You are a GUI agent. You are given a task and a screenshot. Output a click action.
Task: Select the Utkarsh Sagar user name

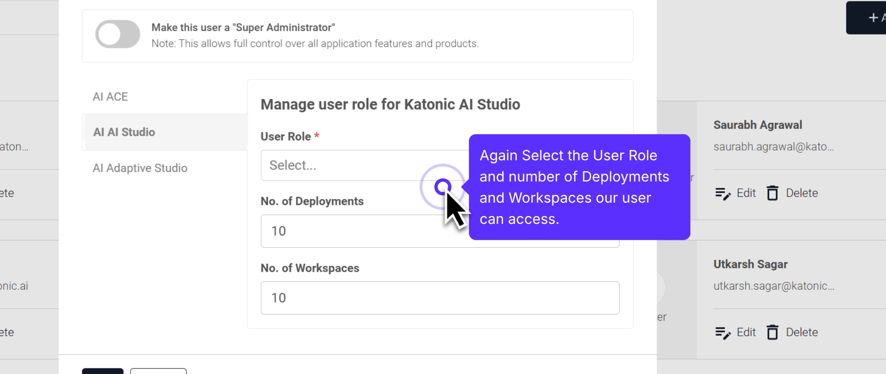click(x=750, y=264)
